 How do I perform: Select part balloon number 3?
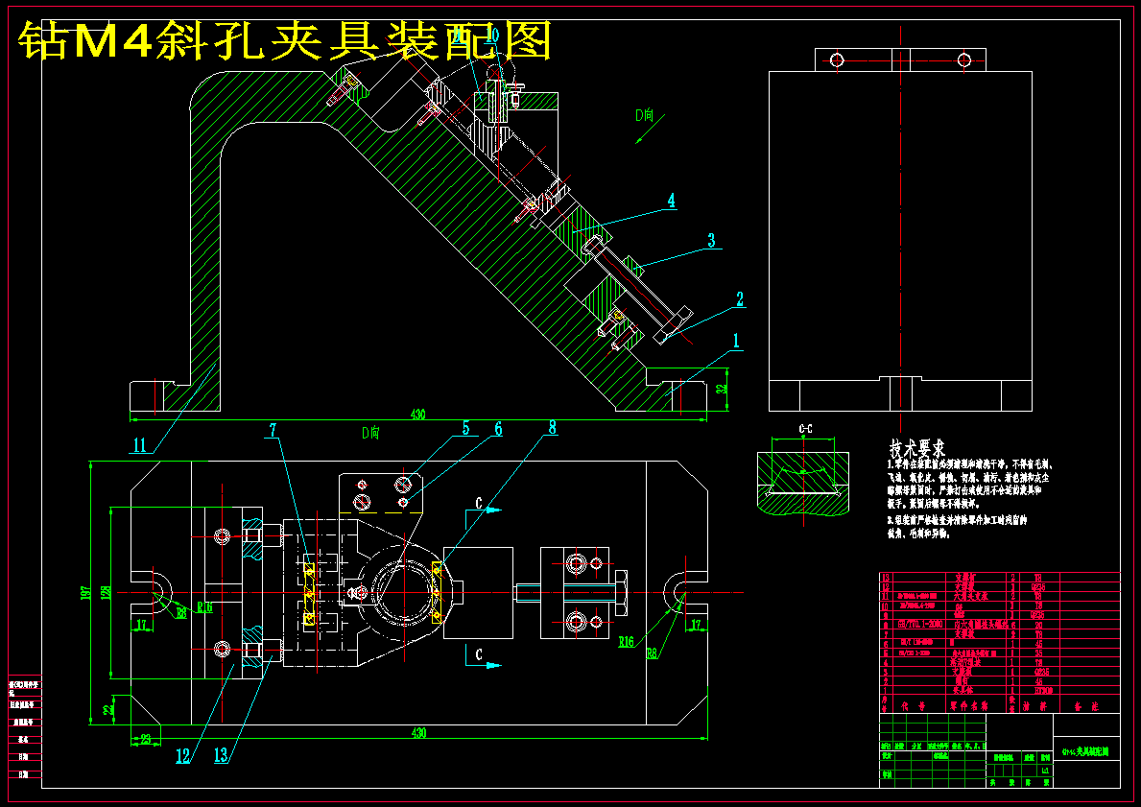[711, 240]
